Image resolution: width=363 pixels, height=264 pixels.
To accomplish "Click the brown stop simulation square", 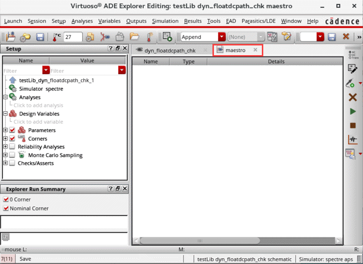I will pyautogui.click(x=353, y=126).
